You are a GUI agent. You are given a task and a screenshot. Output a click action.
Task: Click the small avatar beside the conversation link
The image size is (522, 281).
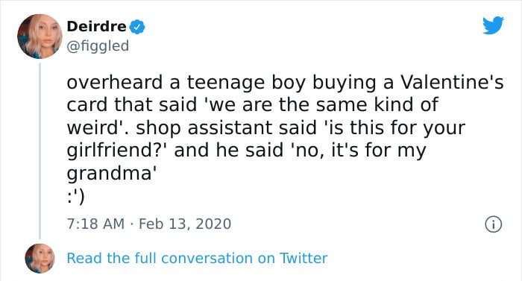[40, 259]
